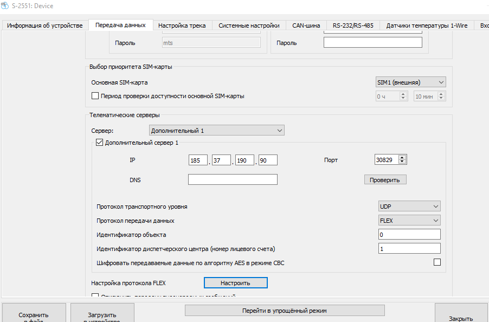Switch to Информация об устройстве tab

click(45, 25)
